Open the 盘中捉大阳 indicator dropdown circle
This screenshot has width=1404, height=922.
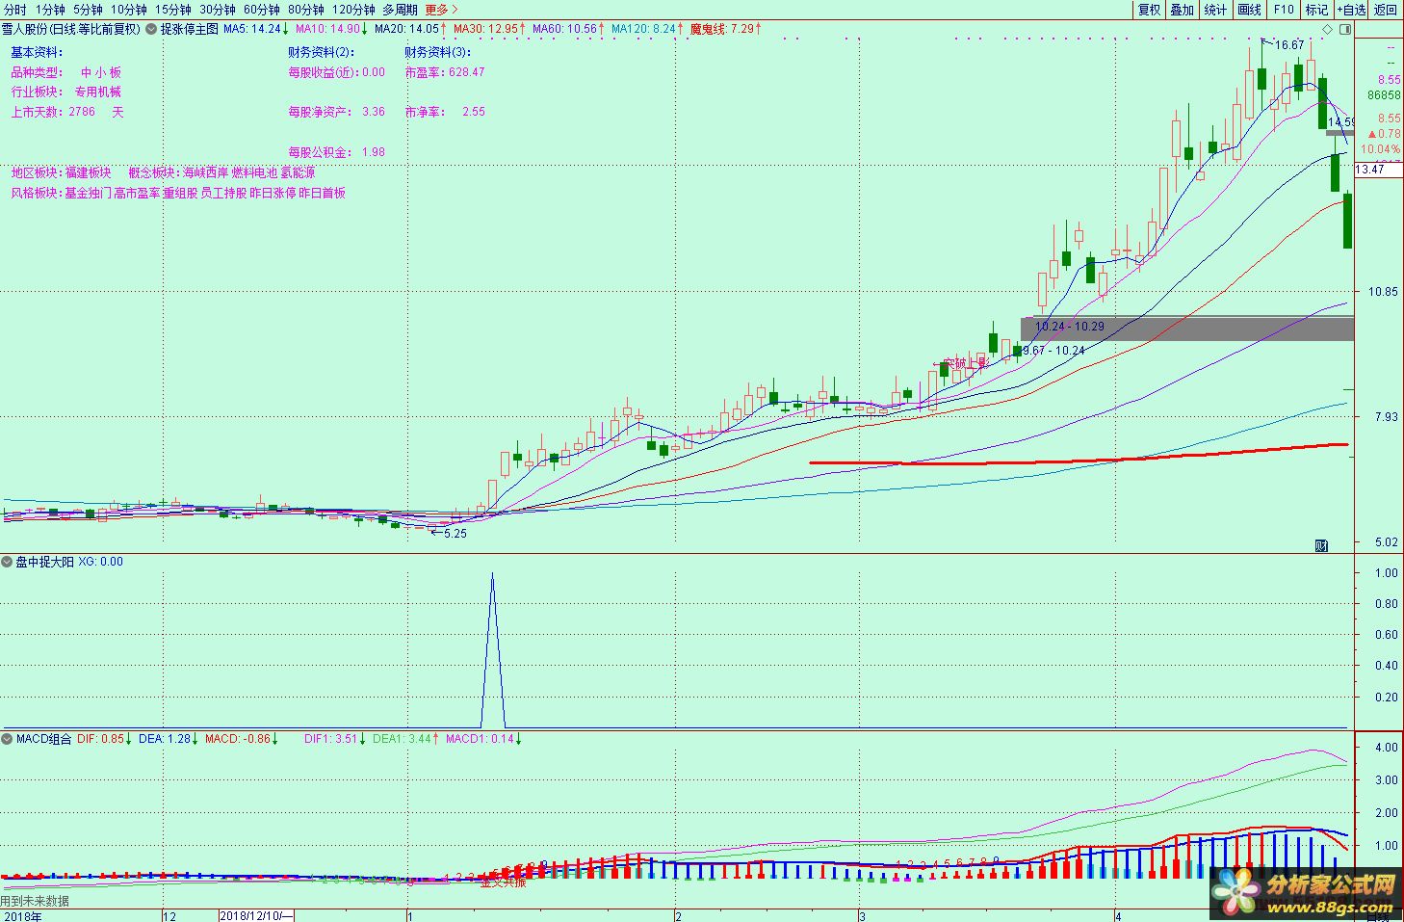[8, 562]
